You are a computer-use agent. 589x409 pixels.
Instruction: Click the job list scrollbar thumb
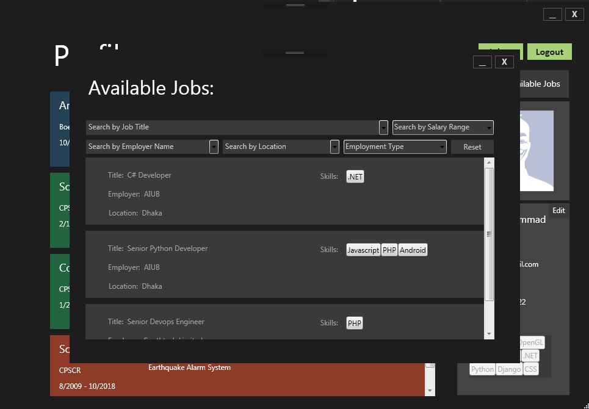point(489,234)
